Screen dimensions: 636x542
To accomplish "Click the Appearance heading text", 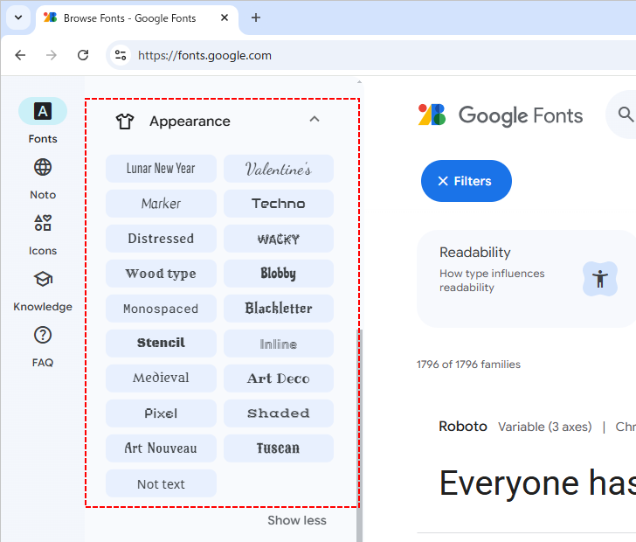I will pos(190,121).
